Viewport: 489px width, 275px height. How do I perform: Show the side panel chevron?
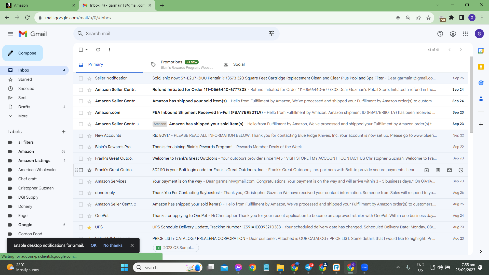pyautogui.click(x=481, y=252)
